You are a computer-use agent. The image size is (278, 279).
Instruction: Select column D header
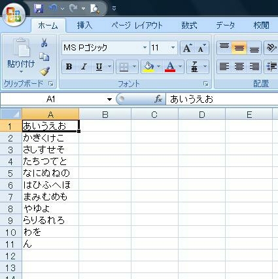pos(201,114)
